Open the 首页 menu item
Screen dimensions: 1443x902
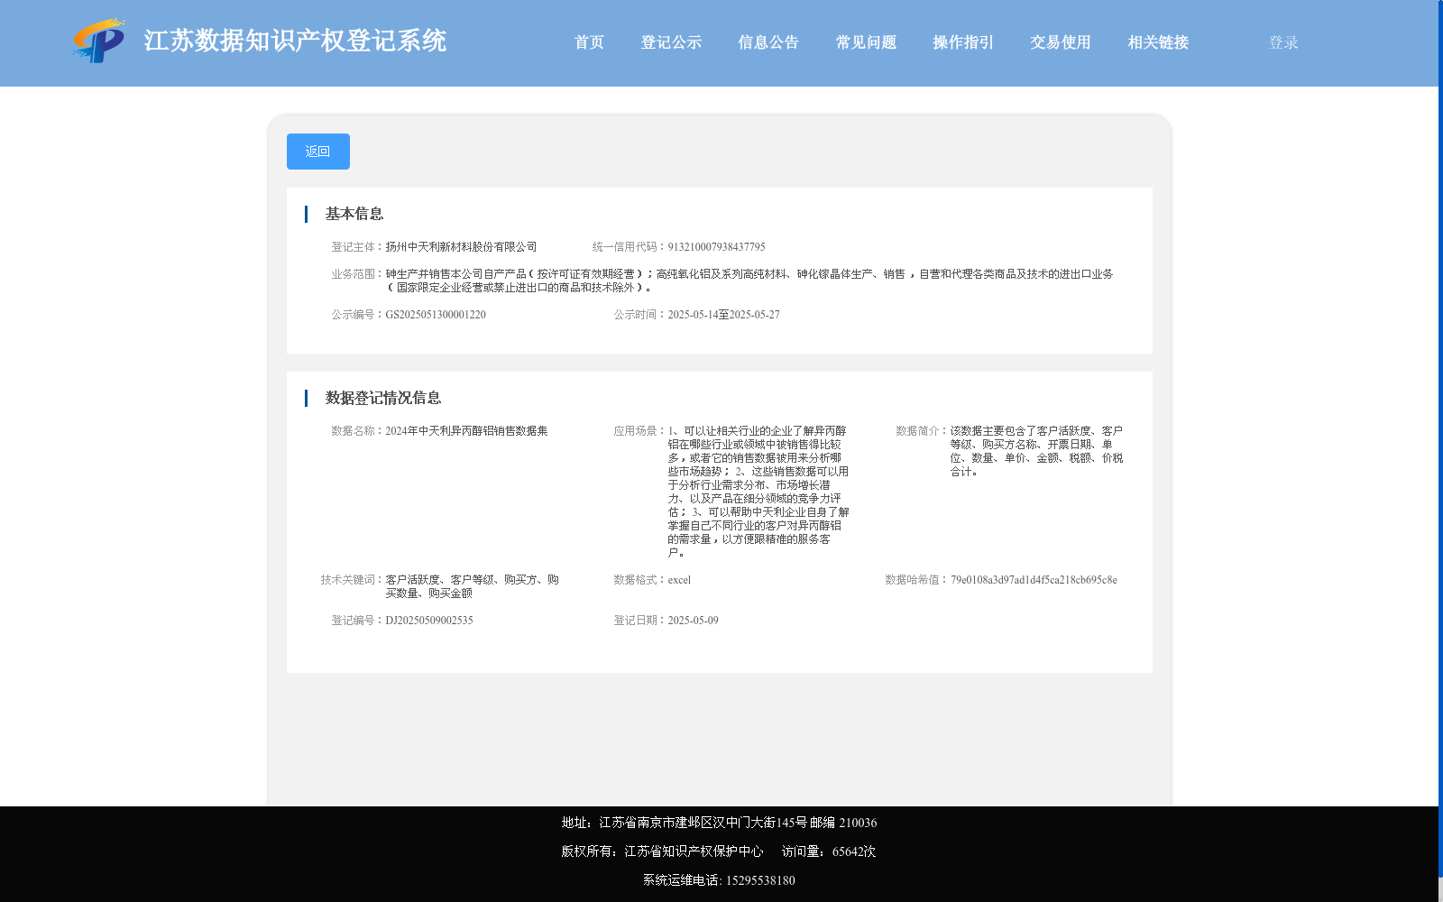589,42
